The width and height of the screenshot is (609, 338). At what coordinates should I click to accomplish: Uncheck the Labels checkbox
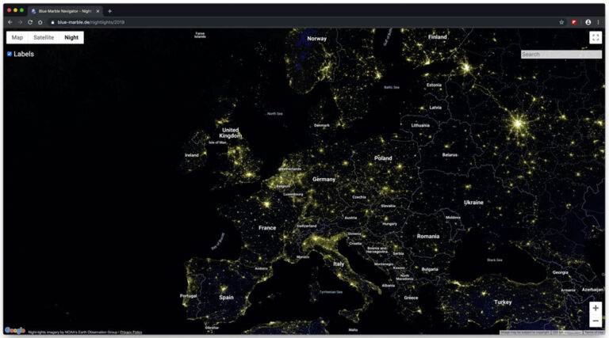coord(10,54)
